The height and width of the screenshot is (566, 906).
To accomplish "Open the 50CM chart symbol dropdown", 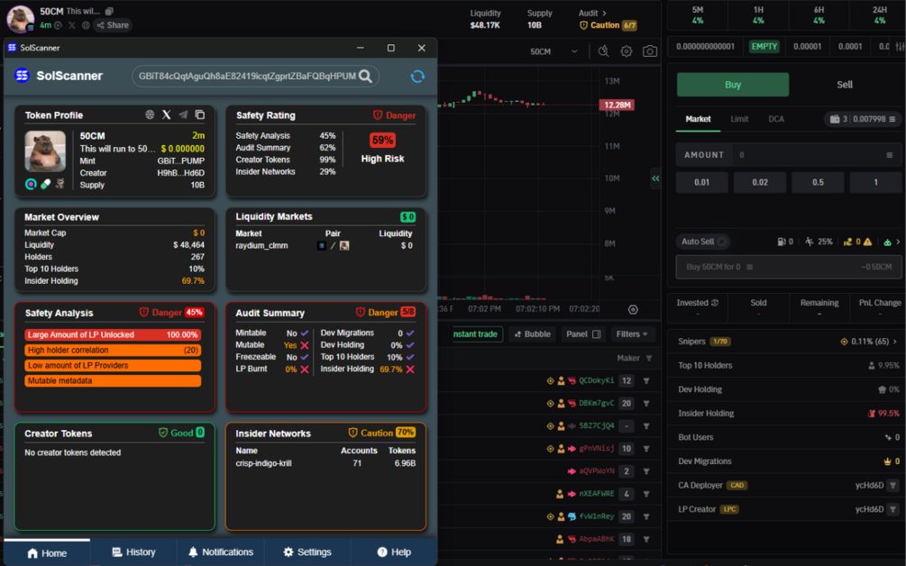I will point(554,51).
